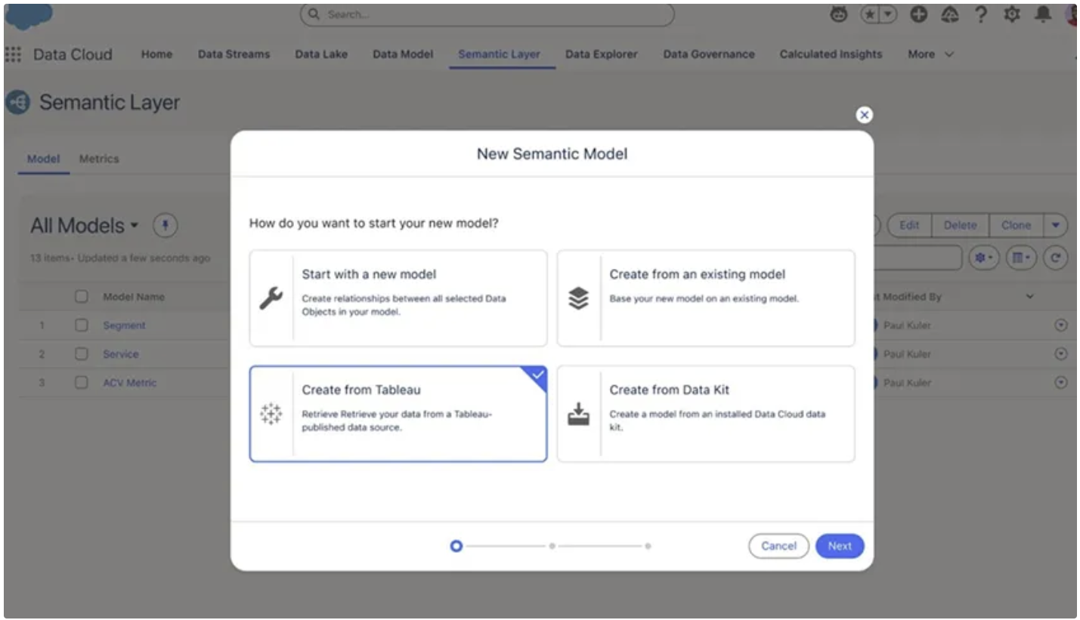Click the global Search field

point(487,15)
